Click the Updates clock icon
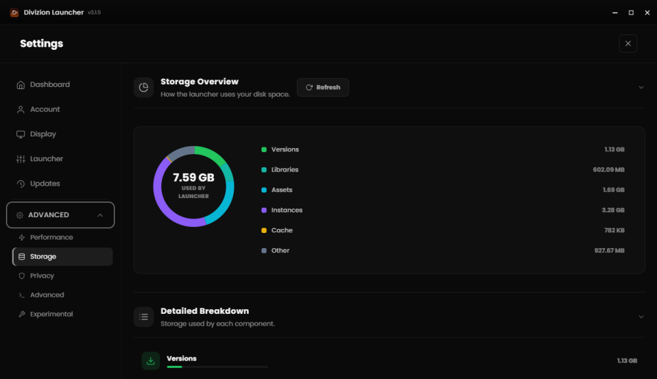Image resolution: width=657 pixels, height=379 pixels. coord(21,184)
